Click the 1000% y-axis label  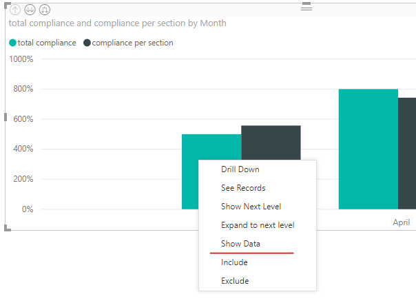pos(21,59)
